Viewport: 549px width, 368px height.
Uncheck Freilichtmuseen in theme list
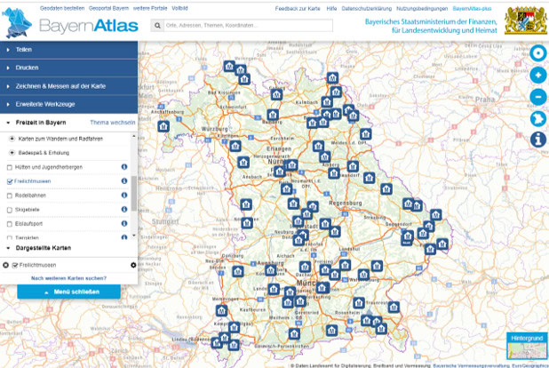(x=10, y=181)
